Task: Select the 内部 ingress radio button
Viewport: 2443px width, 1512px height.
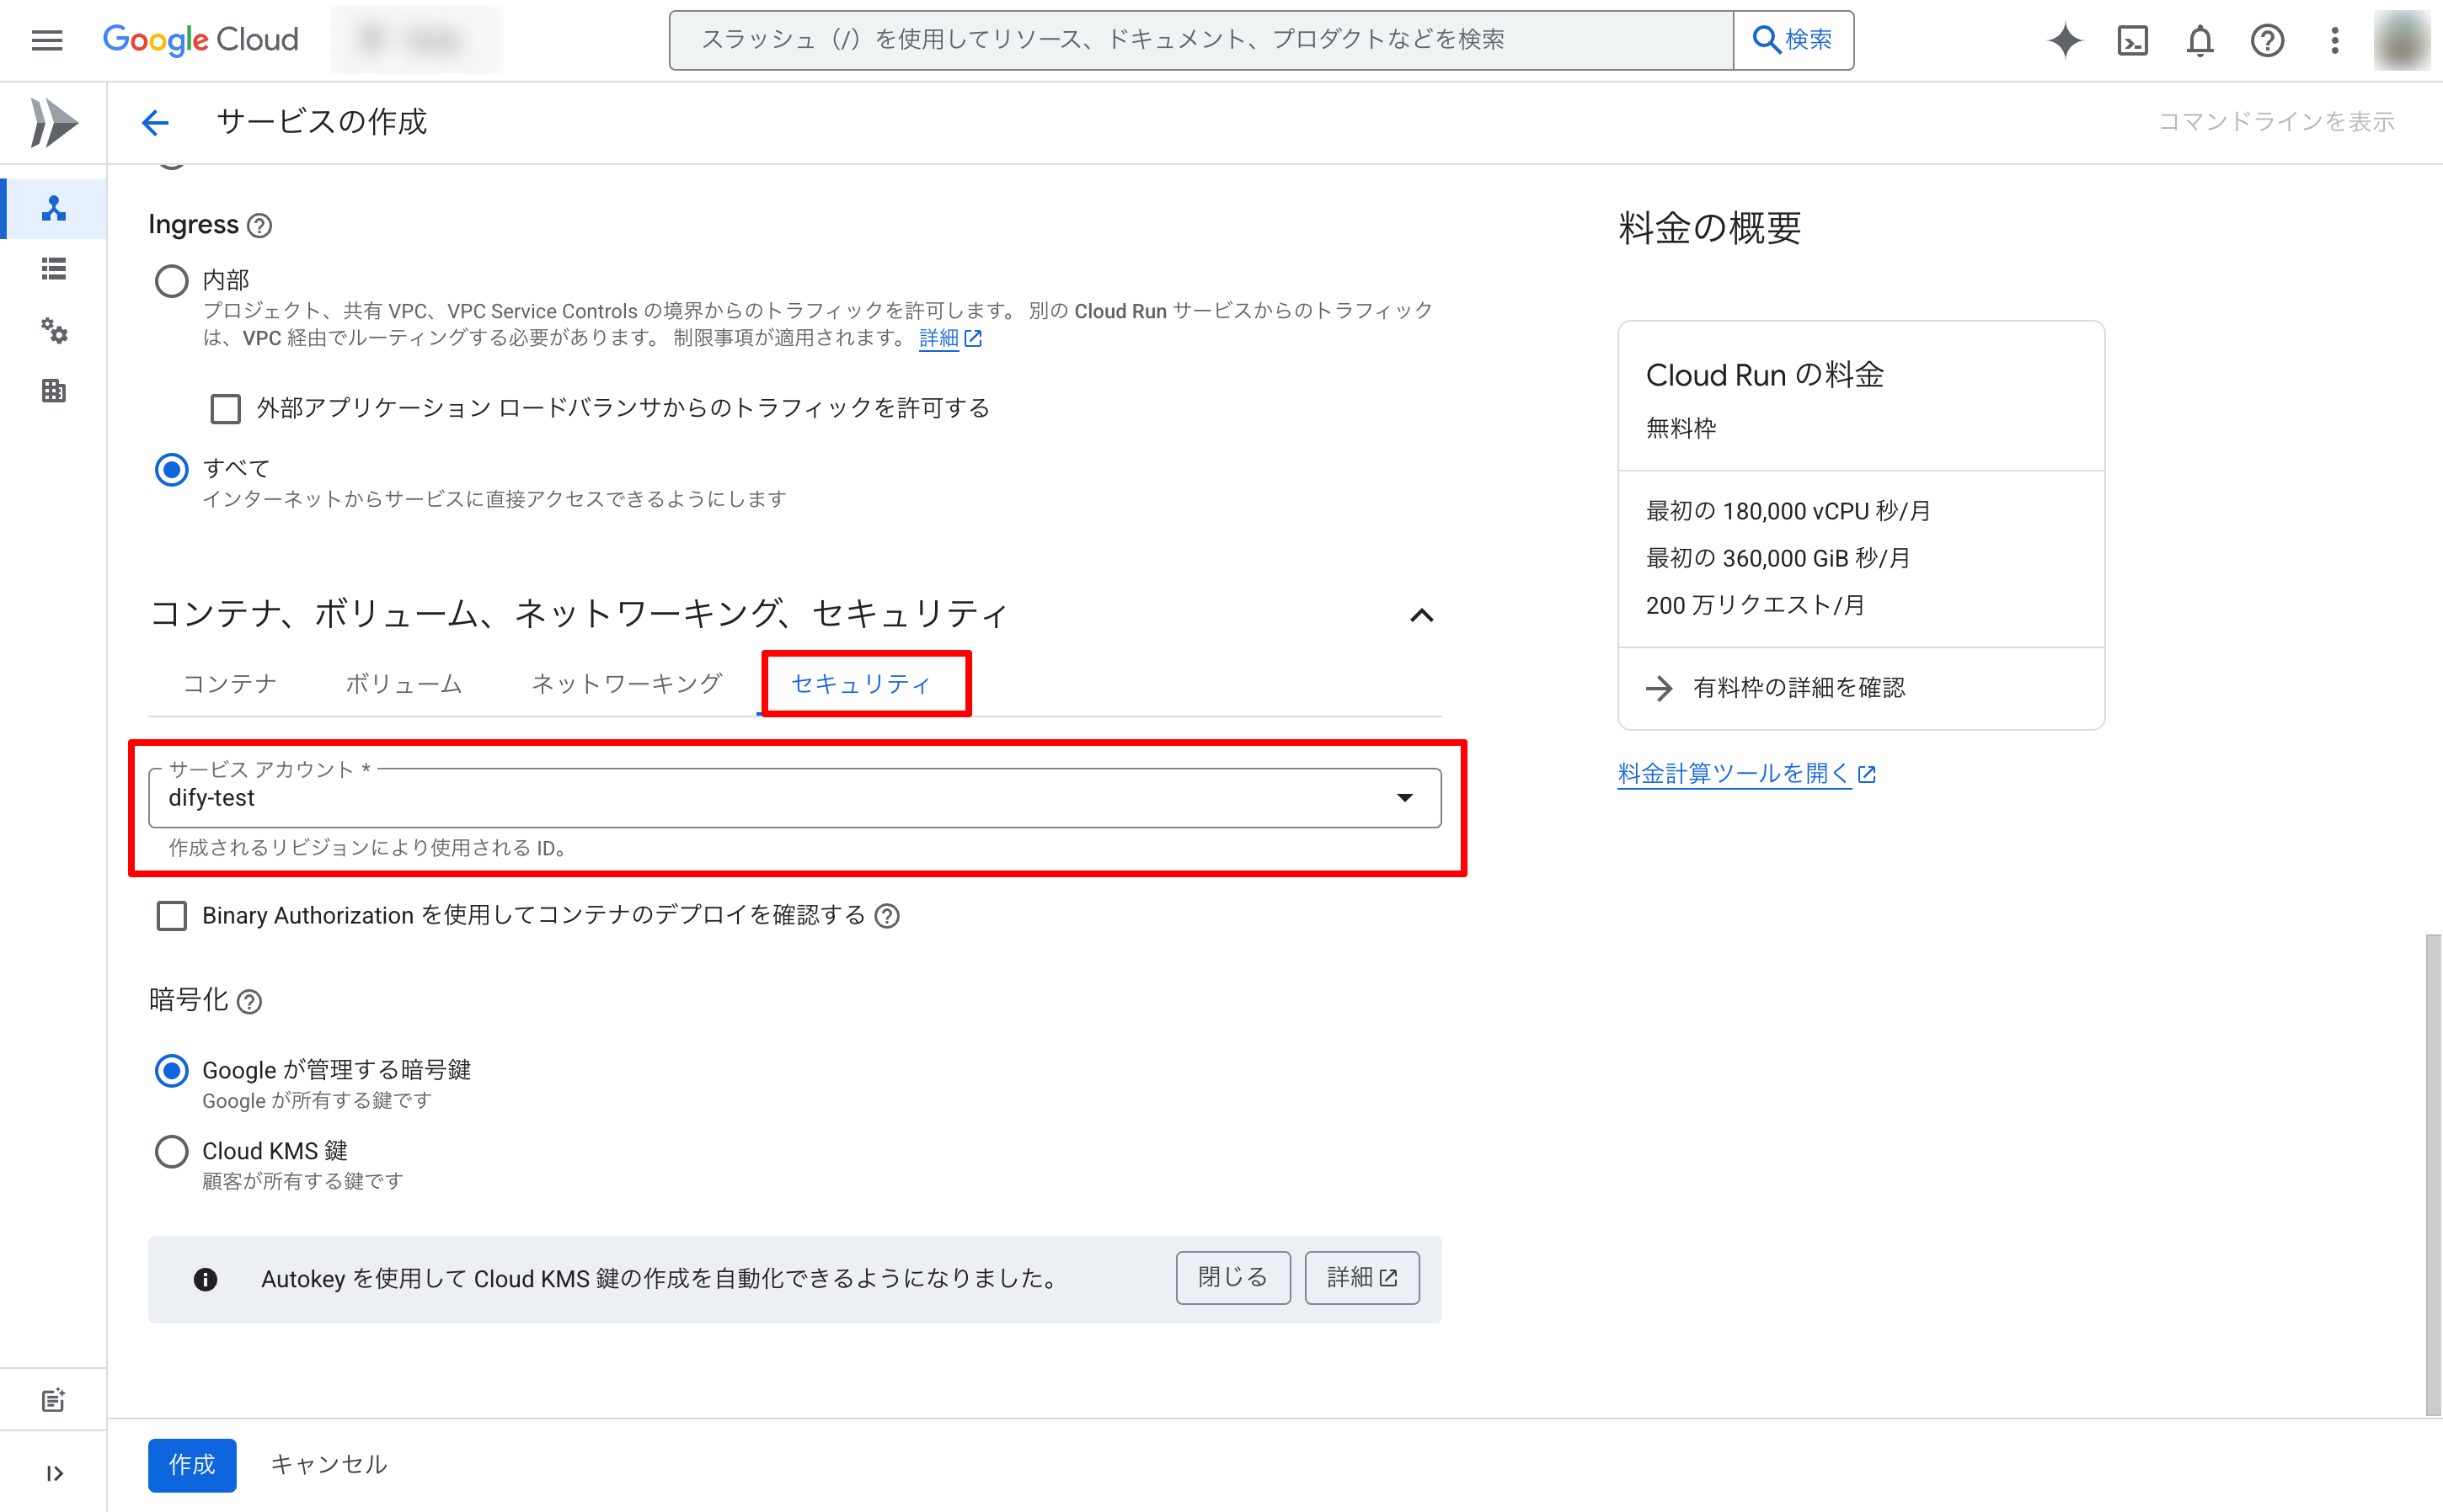Action: [x=171, y=280]
